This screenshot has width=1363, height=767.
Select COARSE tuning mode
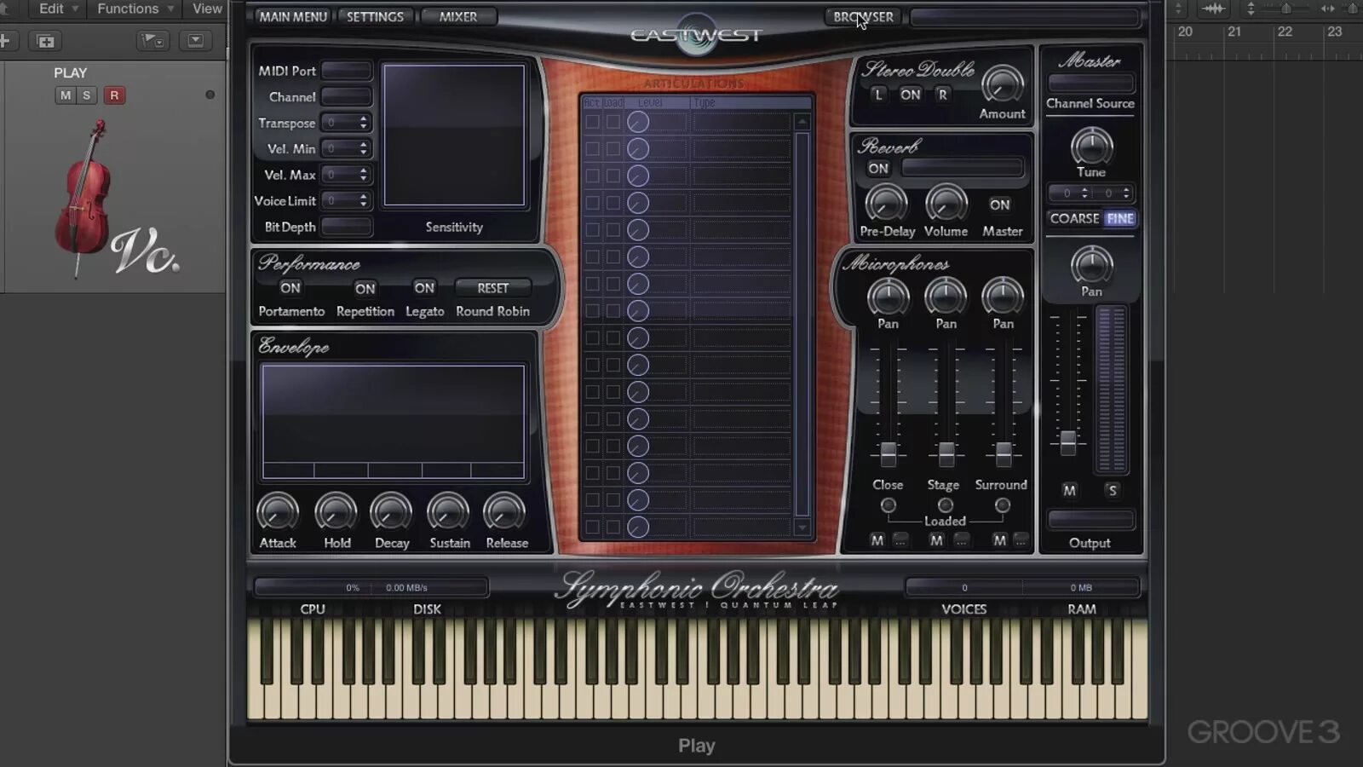1074,218
